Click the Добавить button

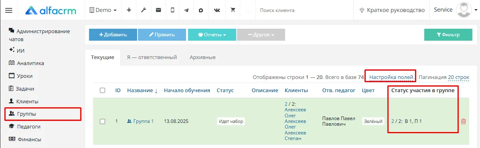(113, 35)
